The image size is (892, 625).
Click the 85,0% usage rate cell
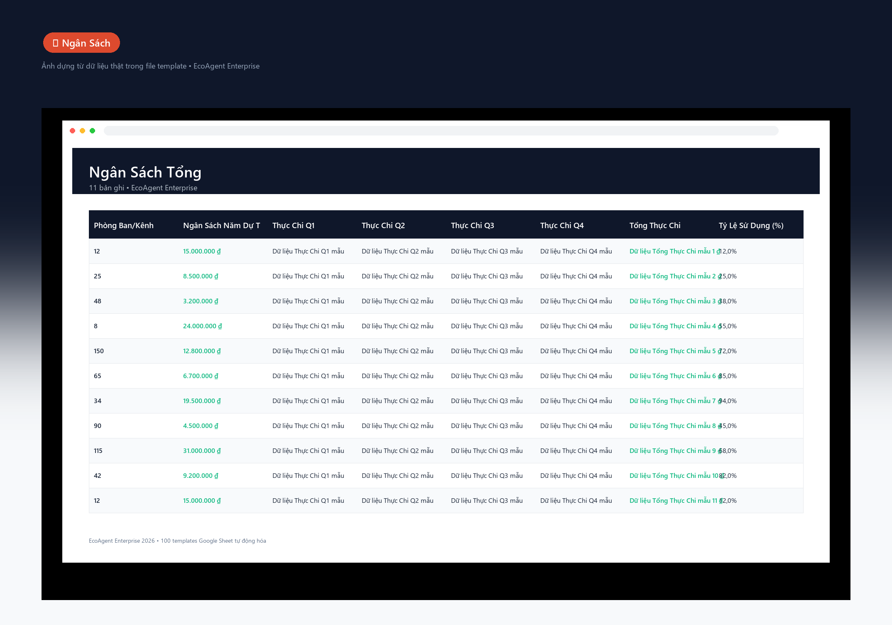pos(728,376)
